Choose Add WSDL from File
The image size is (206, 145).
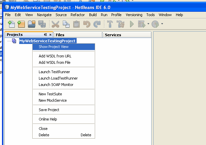(64, 62)
